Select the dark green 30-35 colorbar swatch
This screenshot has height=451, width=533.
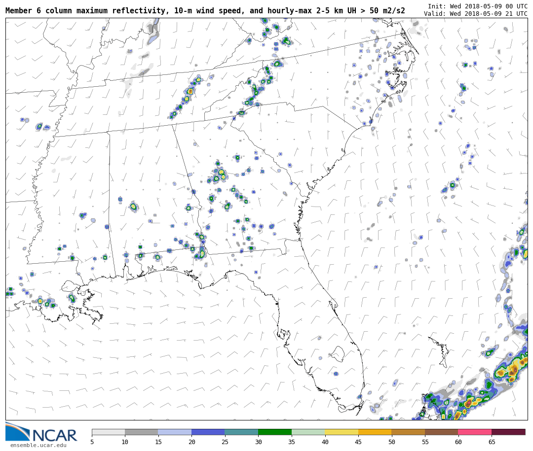point(274,432)
